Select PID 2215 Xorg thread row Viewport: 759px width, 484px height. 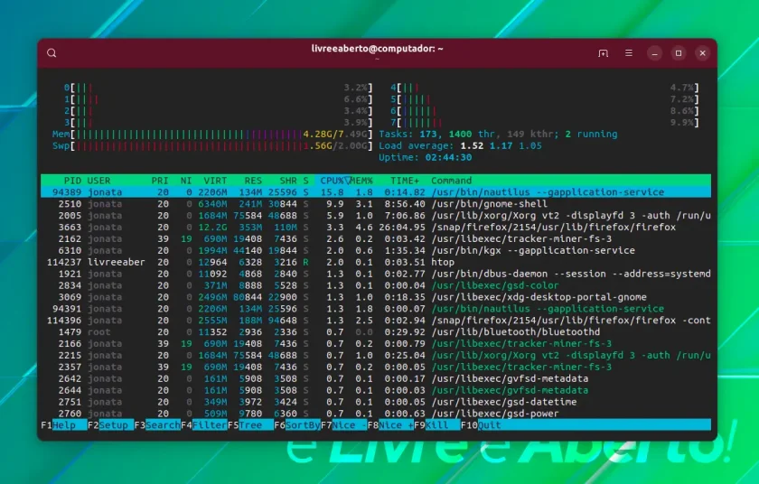click(x=376, y=355)
